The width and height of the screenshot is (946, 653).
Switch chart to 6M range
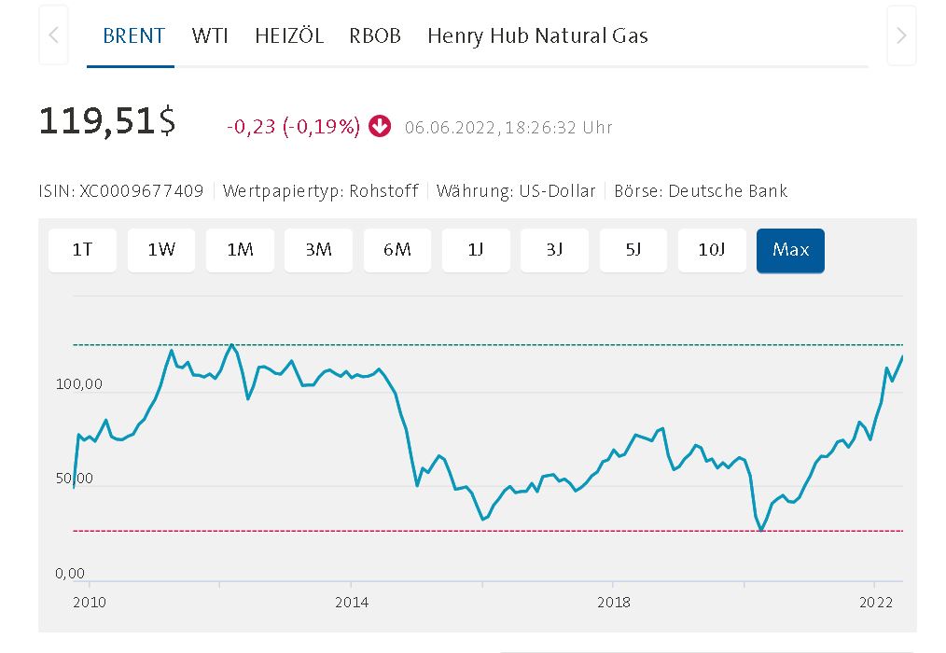397,250
